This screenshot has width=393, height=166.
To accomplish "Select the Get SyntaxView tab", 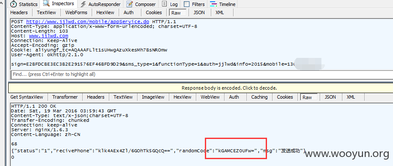I will [27, 97].
